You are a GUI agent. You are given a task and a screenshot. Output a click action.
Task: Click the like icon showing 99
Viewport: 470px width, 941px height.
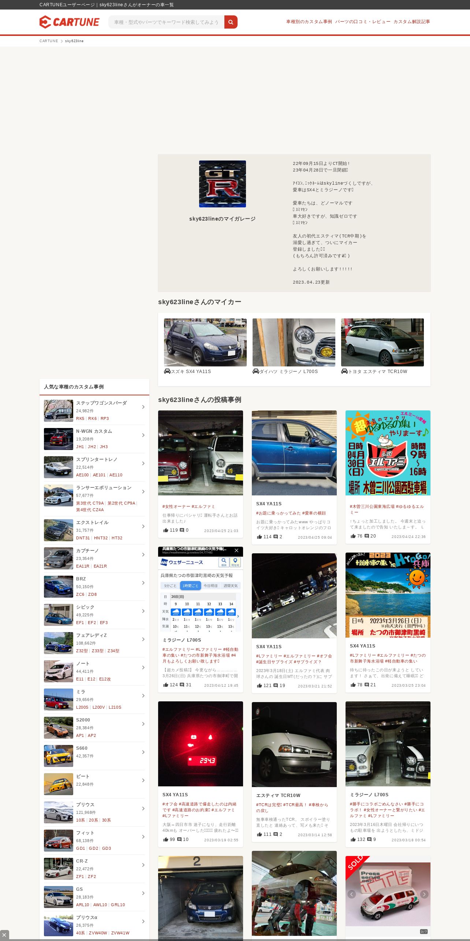click(166, 839)
